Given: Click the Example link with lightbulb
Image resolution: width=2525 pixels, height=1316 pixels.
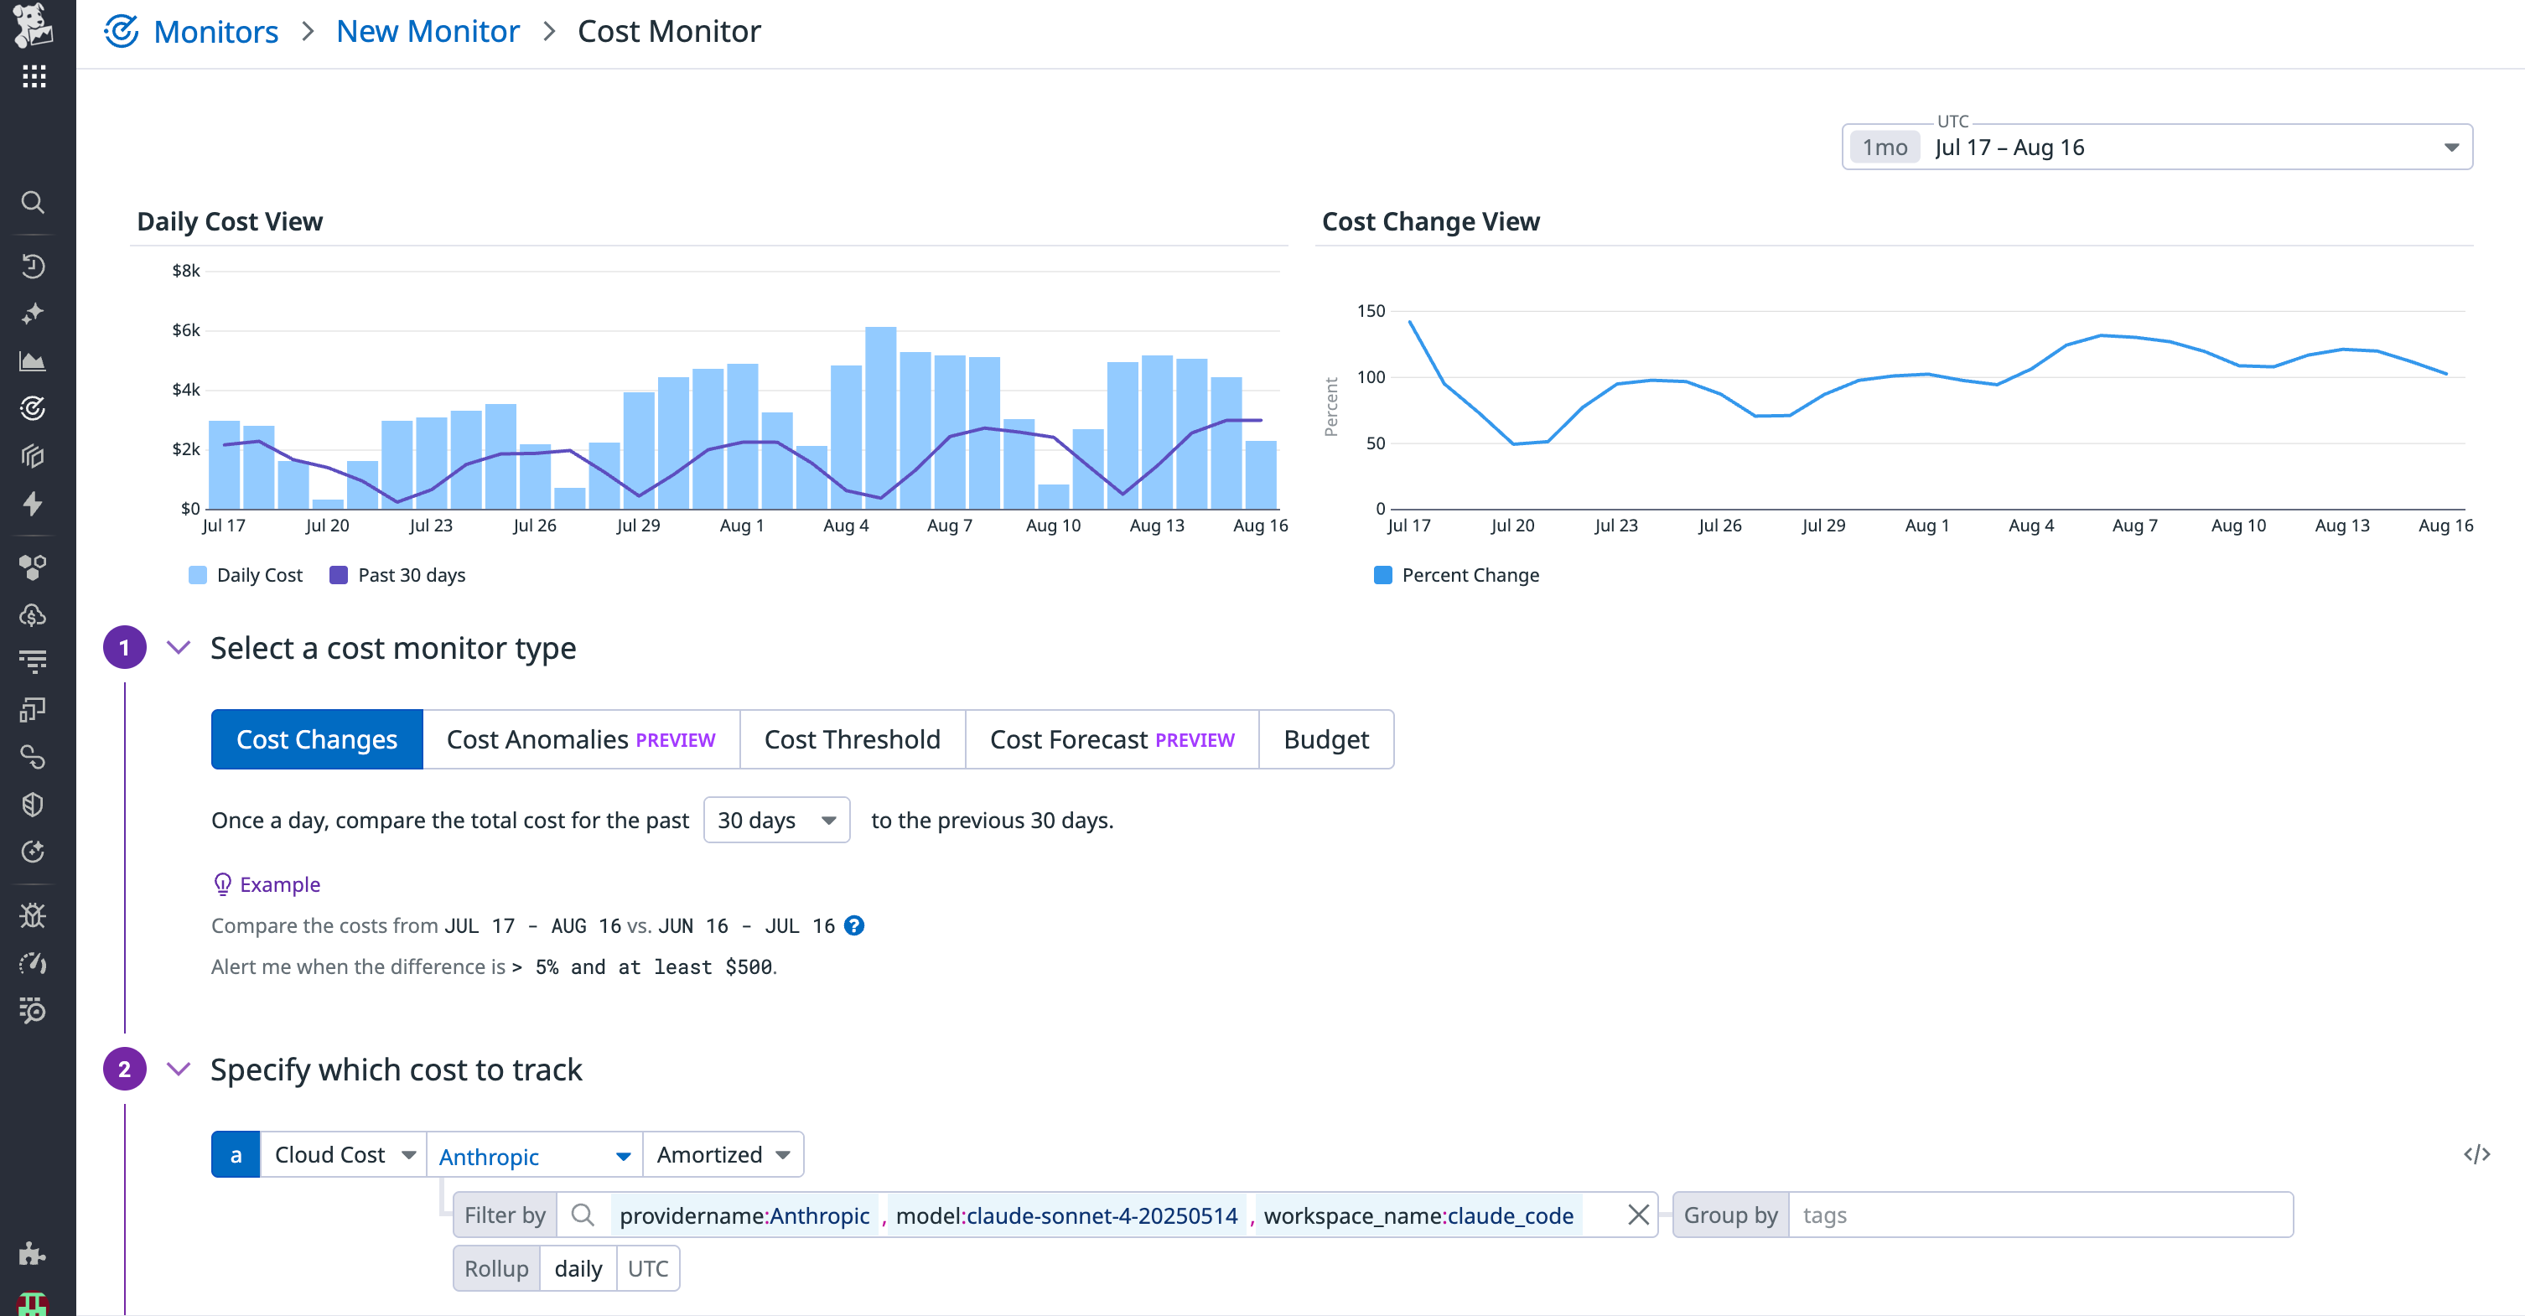Looking at the screenshot, I should pyautogui.click(x=266, y=883).
